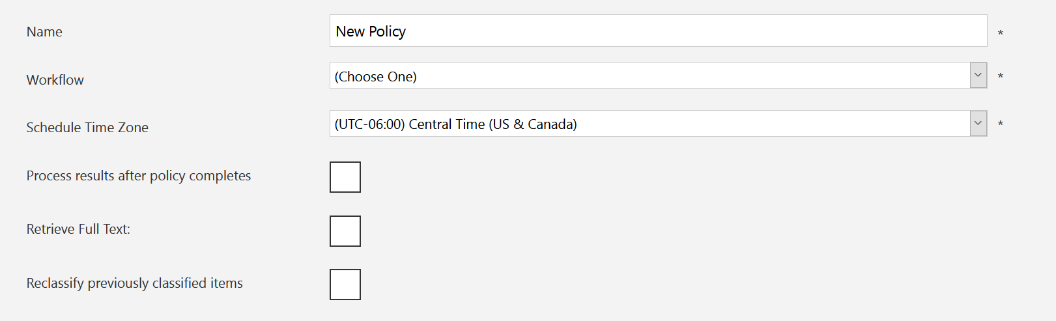This screenshot has width=1056, height=321.
Task: Check Reclassify previously classified items box
Action: [x=345, y=285]
